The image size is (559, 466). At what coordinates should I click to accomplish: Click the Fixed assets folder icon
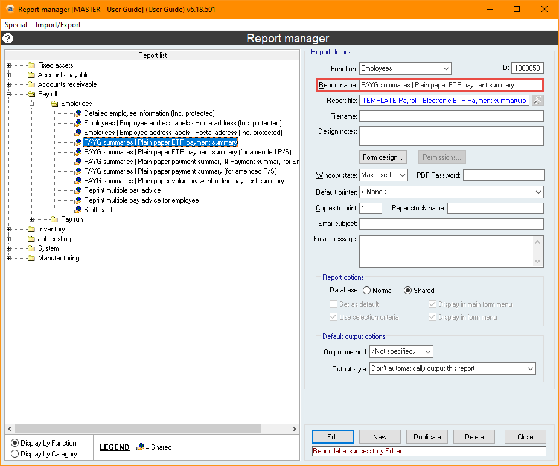coord(31,65)
